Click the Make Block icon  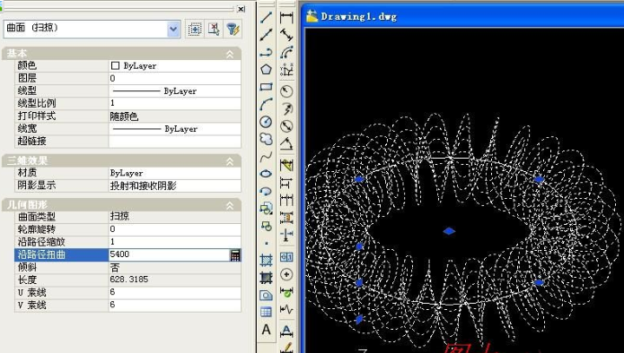(x=267, y=226)
